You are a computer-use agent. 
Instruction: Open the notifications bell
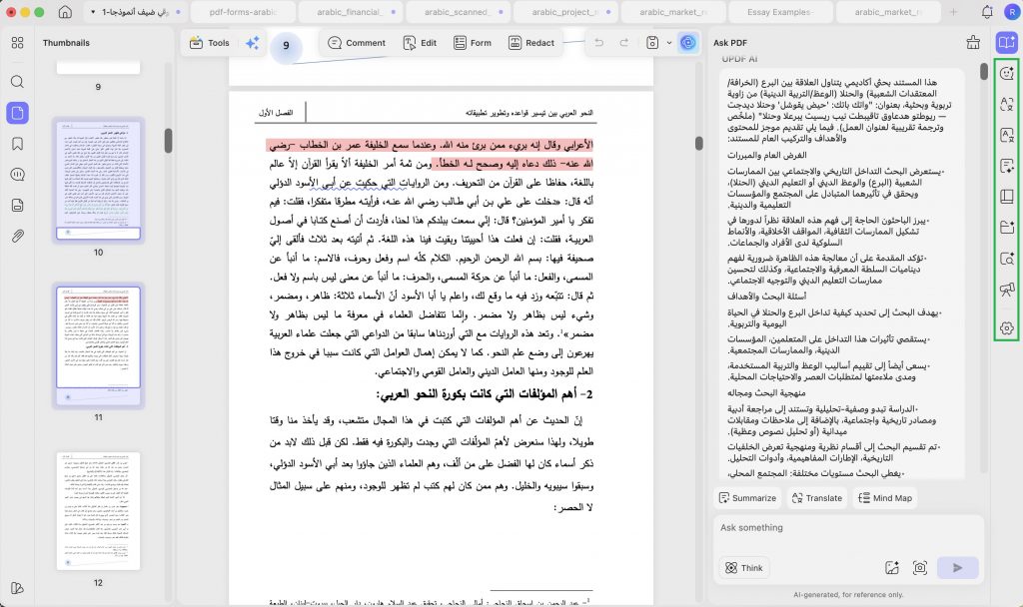987,12
